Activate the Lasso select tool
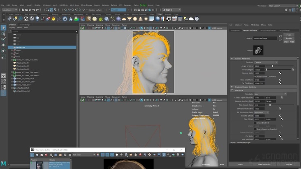 tap(4, 34)
